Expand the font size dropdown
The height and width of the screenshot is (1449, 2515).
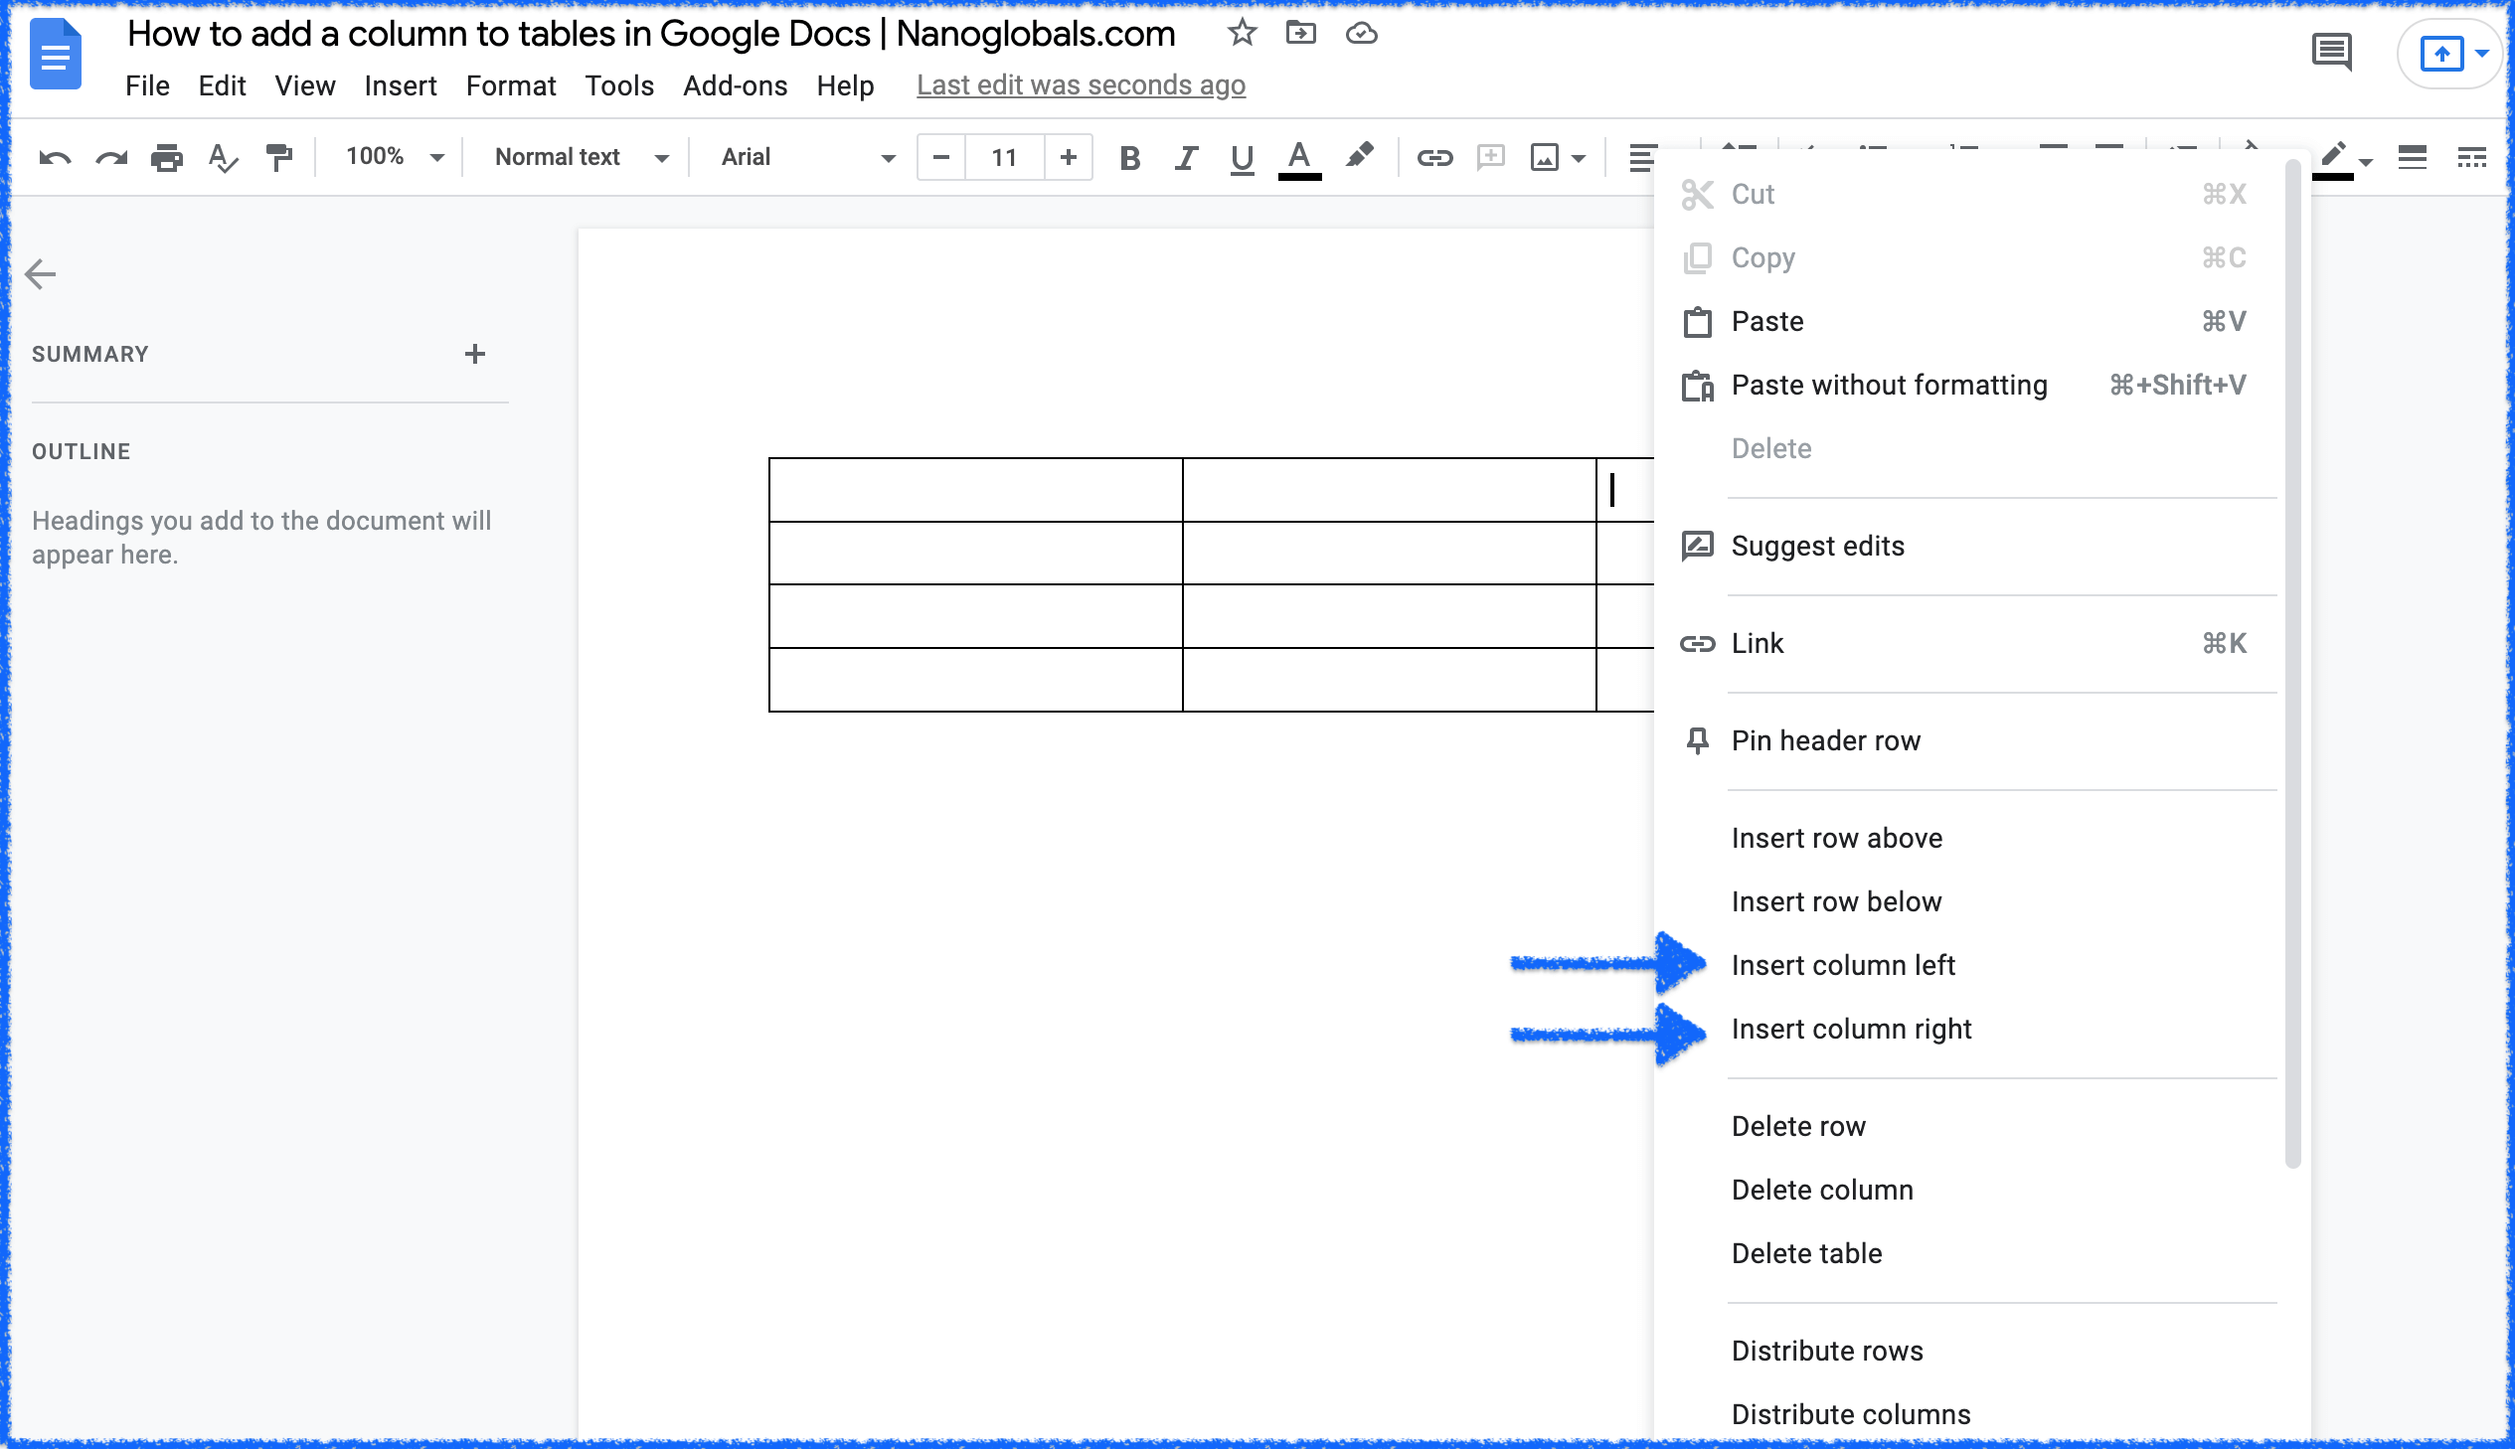pyautogui.click(x=1004, y=157)
